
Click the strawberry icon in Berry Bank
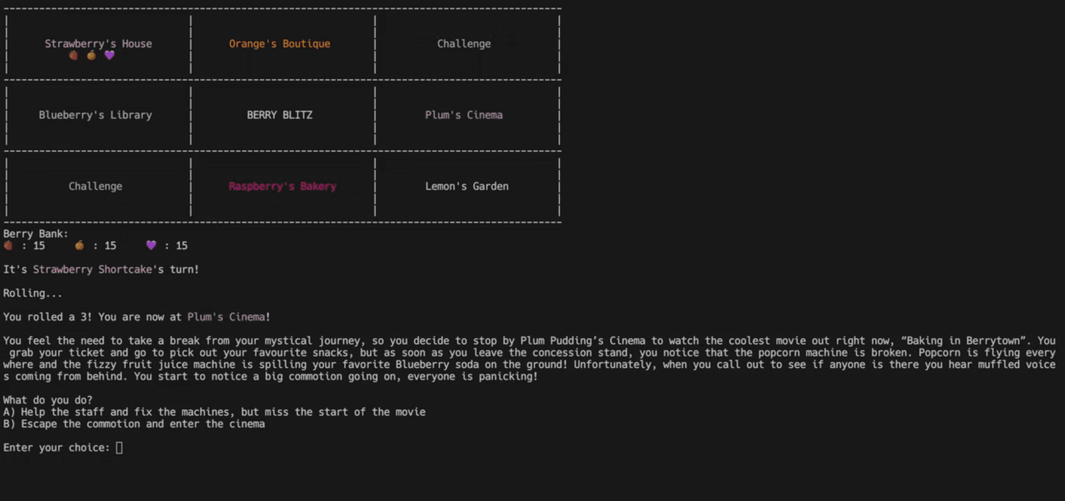tap(8, 246)
